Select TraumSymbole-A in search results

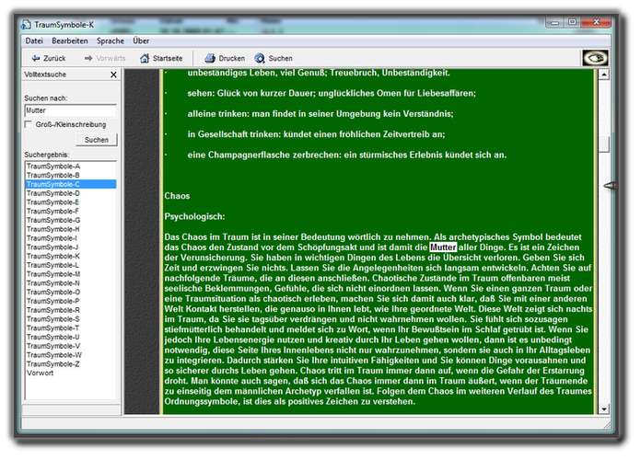click(x=53, y=167)
